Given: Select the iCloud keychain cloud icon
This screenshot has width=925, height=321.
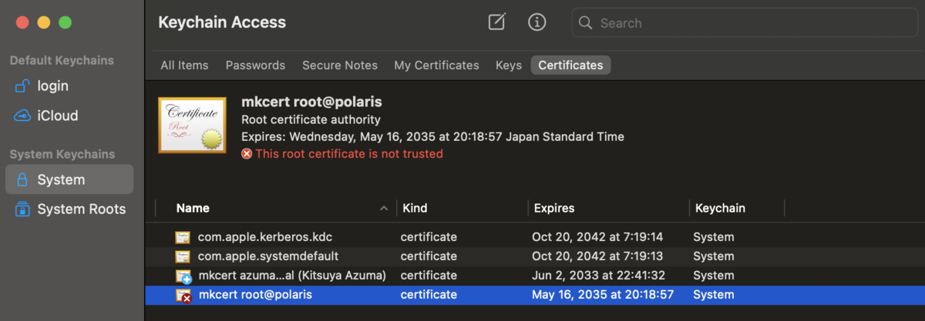Looking at the screenshot, I should click(x=22, y=116).
